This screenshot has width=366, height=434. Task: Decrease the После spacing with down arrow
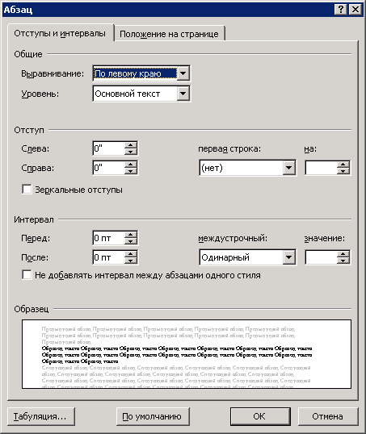pyautogui.click(x=131, y=261)
